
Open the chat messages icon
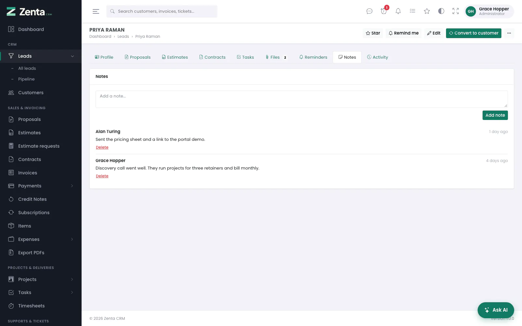pos(369,11)
